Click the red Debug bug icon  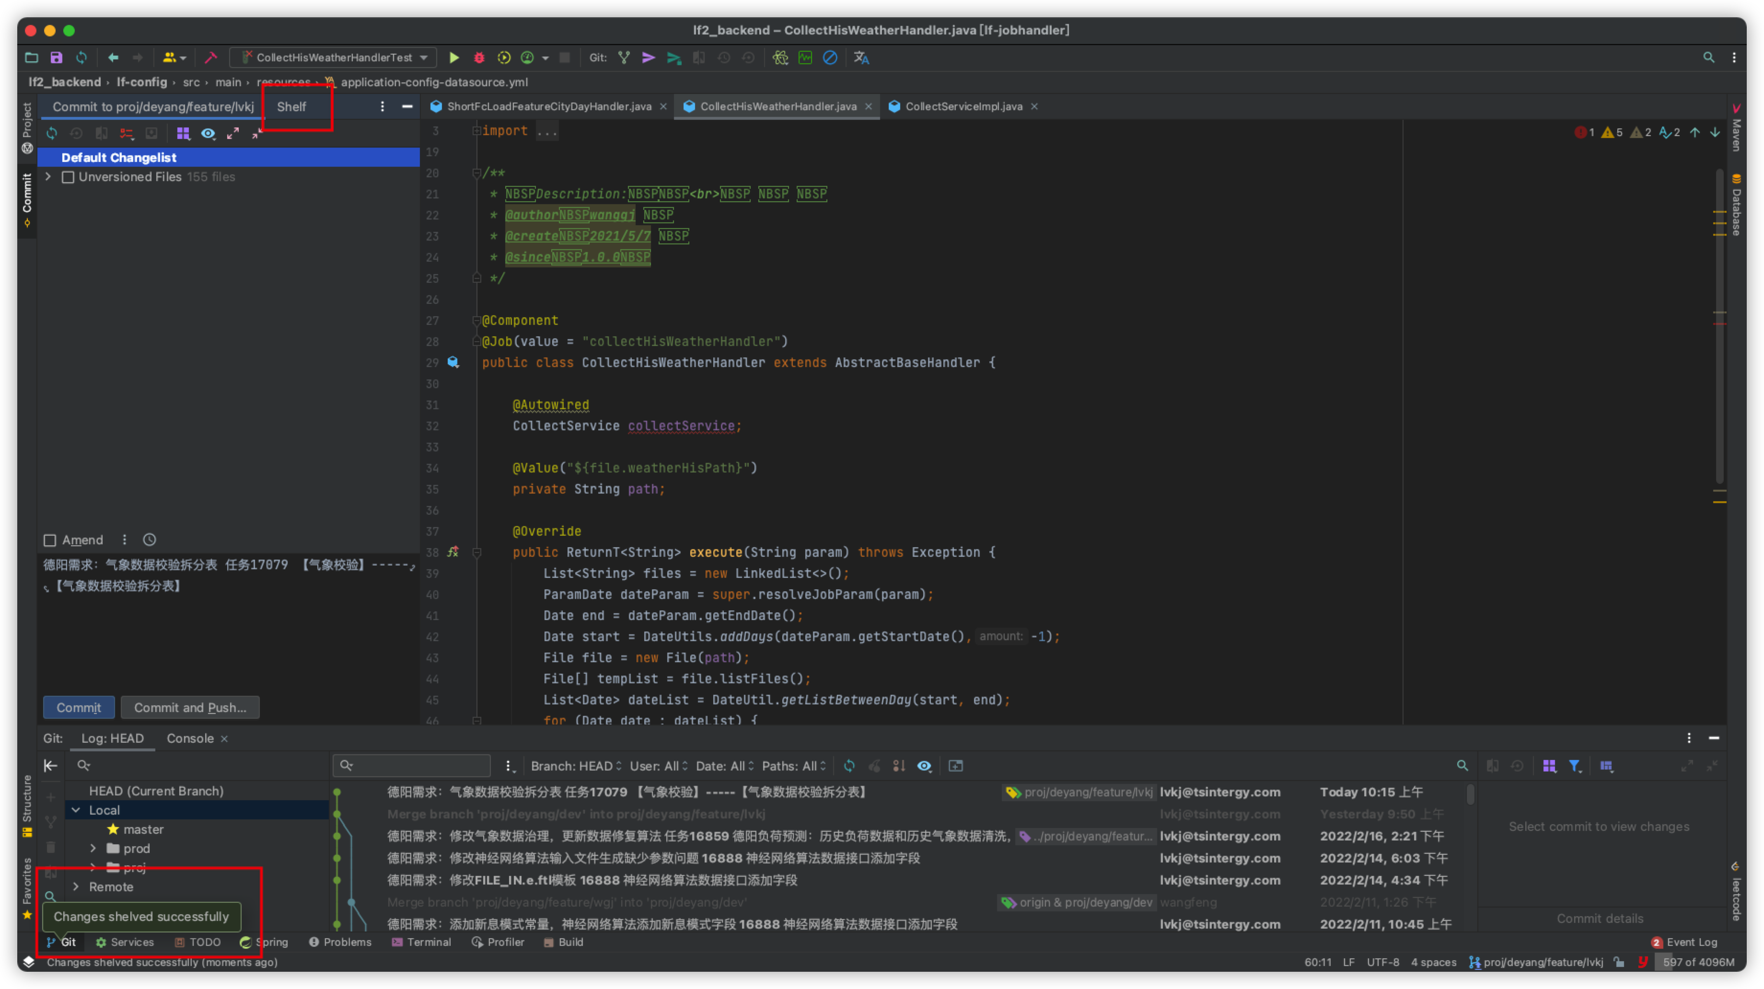(479, 58)
